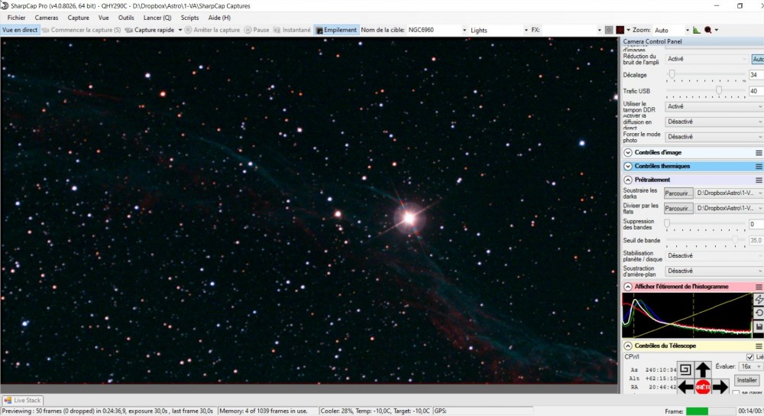The image size is (764, 416).
Task: Open the Scripts menu
Action: pos(189,18)
